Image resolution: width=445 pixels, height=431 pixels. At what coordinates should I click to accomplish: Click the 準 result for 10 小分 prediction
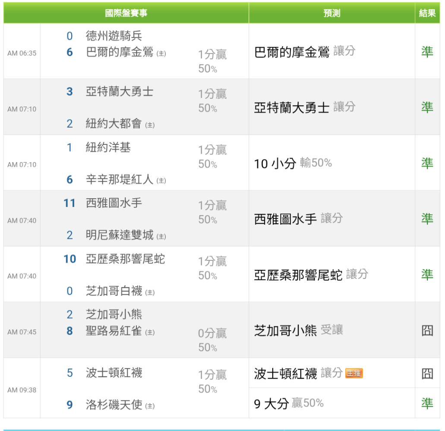coord(427,163)
